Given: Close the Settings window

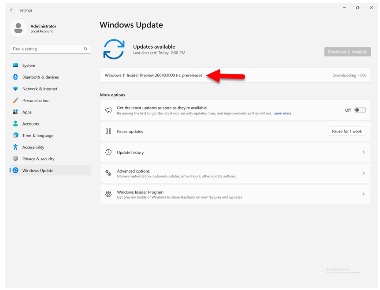Looking at the screenshot, I should [x=371, y=8].
